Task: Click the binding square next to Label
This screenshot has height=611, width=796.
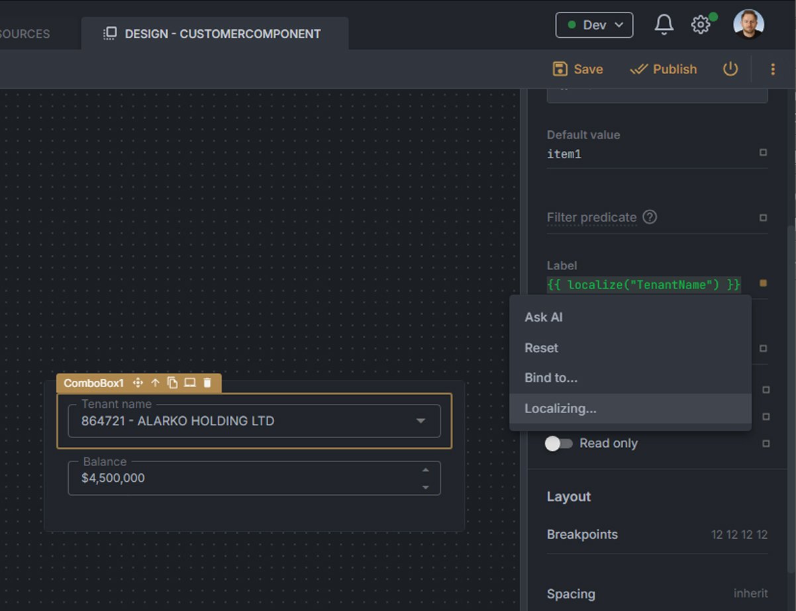Action: 763,283
